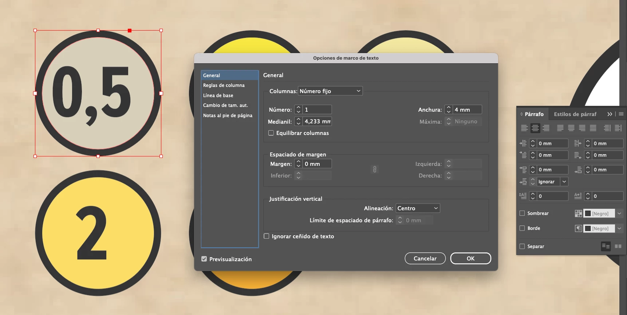
Task: Click the drop cap number of lines icon
Action: point(523,196)
